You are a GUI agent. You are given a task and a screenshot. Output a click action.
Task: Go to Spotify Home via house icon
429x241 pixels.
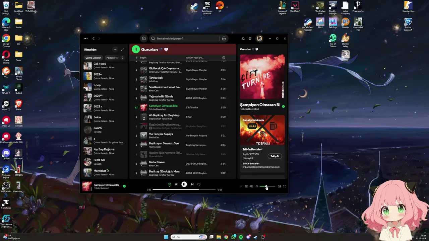pyautogui.click(x=144, y=38)
